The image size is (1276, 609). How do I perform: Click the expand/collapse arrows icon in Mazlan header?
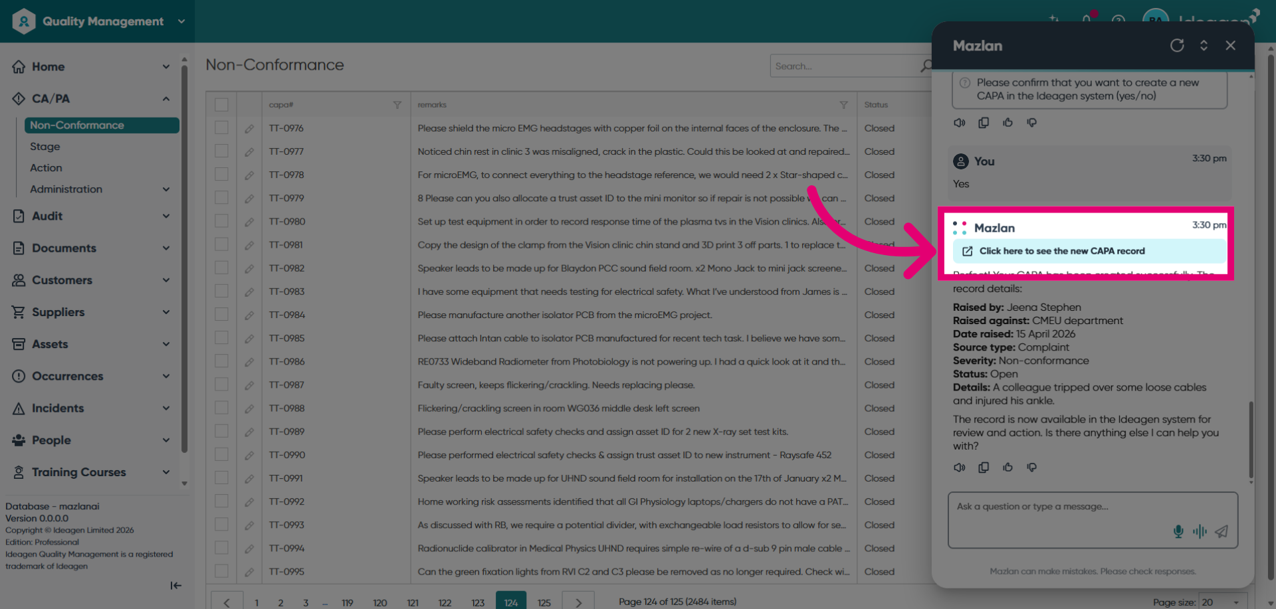tap(1204, 45)
